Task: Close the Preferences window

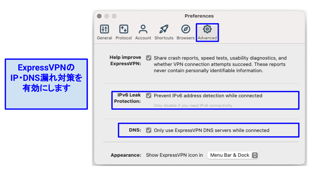Action: (99, 16)
